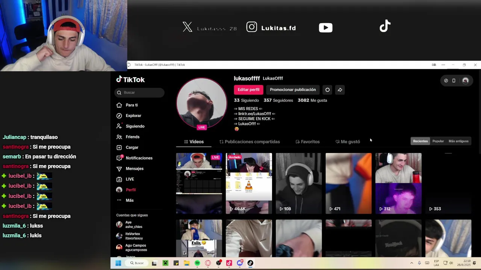Open the Explorar compass icon

point(119,115)
